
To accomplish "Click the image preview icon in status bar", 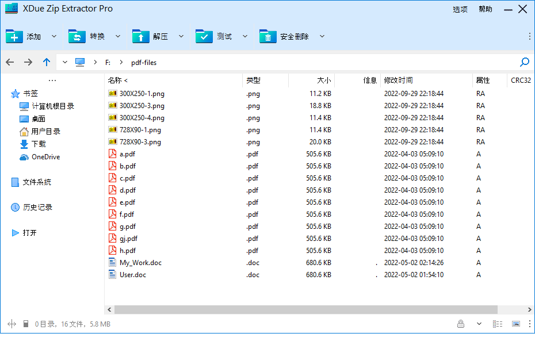I will (x=516, y=324).
